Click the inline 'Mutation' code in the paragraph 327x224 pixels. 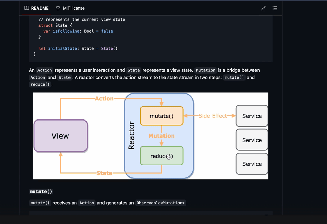(205, 70)
